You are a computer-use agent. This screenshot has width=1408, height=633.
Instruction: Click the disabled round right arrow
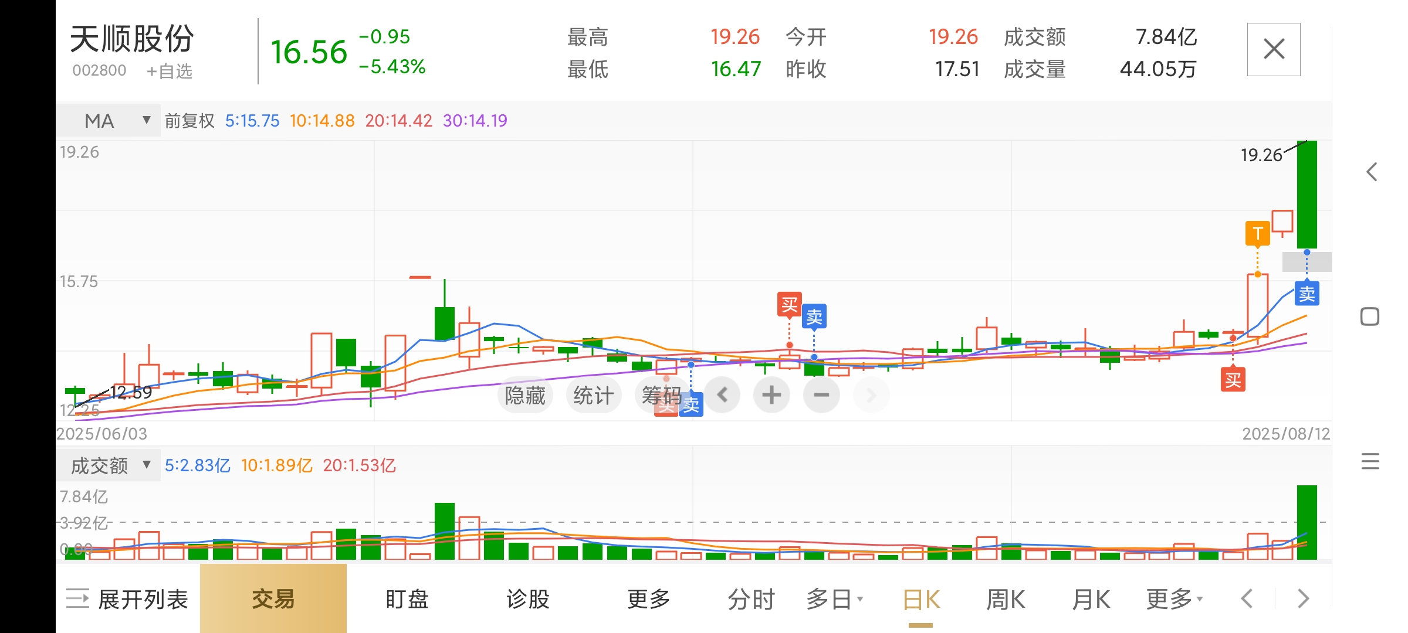click(x=871, y=395)
